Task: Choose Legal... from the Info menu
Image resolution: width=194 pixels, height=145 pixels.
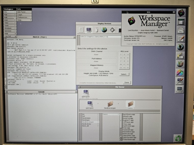Action: pyautogui.click(x=24, y=15)
